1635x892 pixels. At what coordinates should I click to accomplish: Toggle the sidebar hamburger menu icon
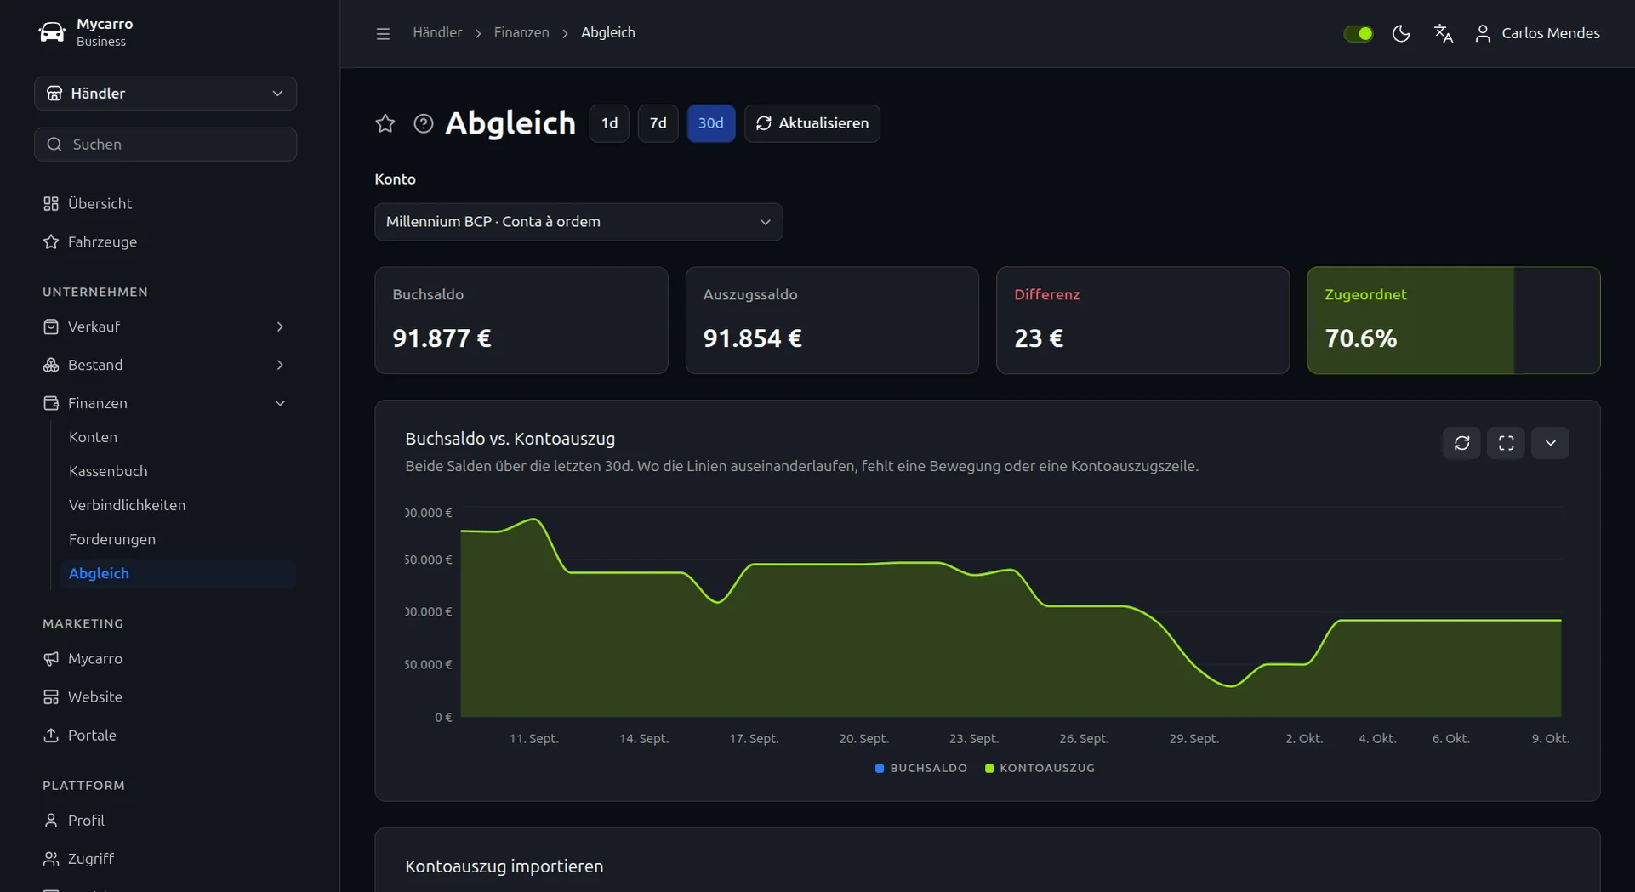click(383, 33)
